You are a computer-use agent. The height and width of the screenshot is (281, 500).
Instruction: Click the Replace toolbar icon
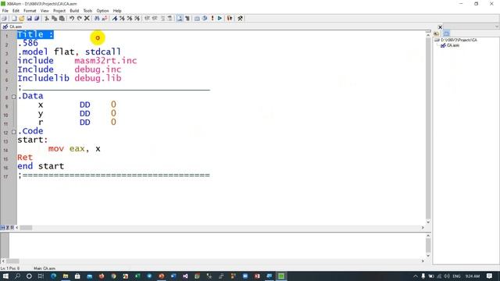[105, 19]
